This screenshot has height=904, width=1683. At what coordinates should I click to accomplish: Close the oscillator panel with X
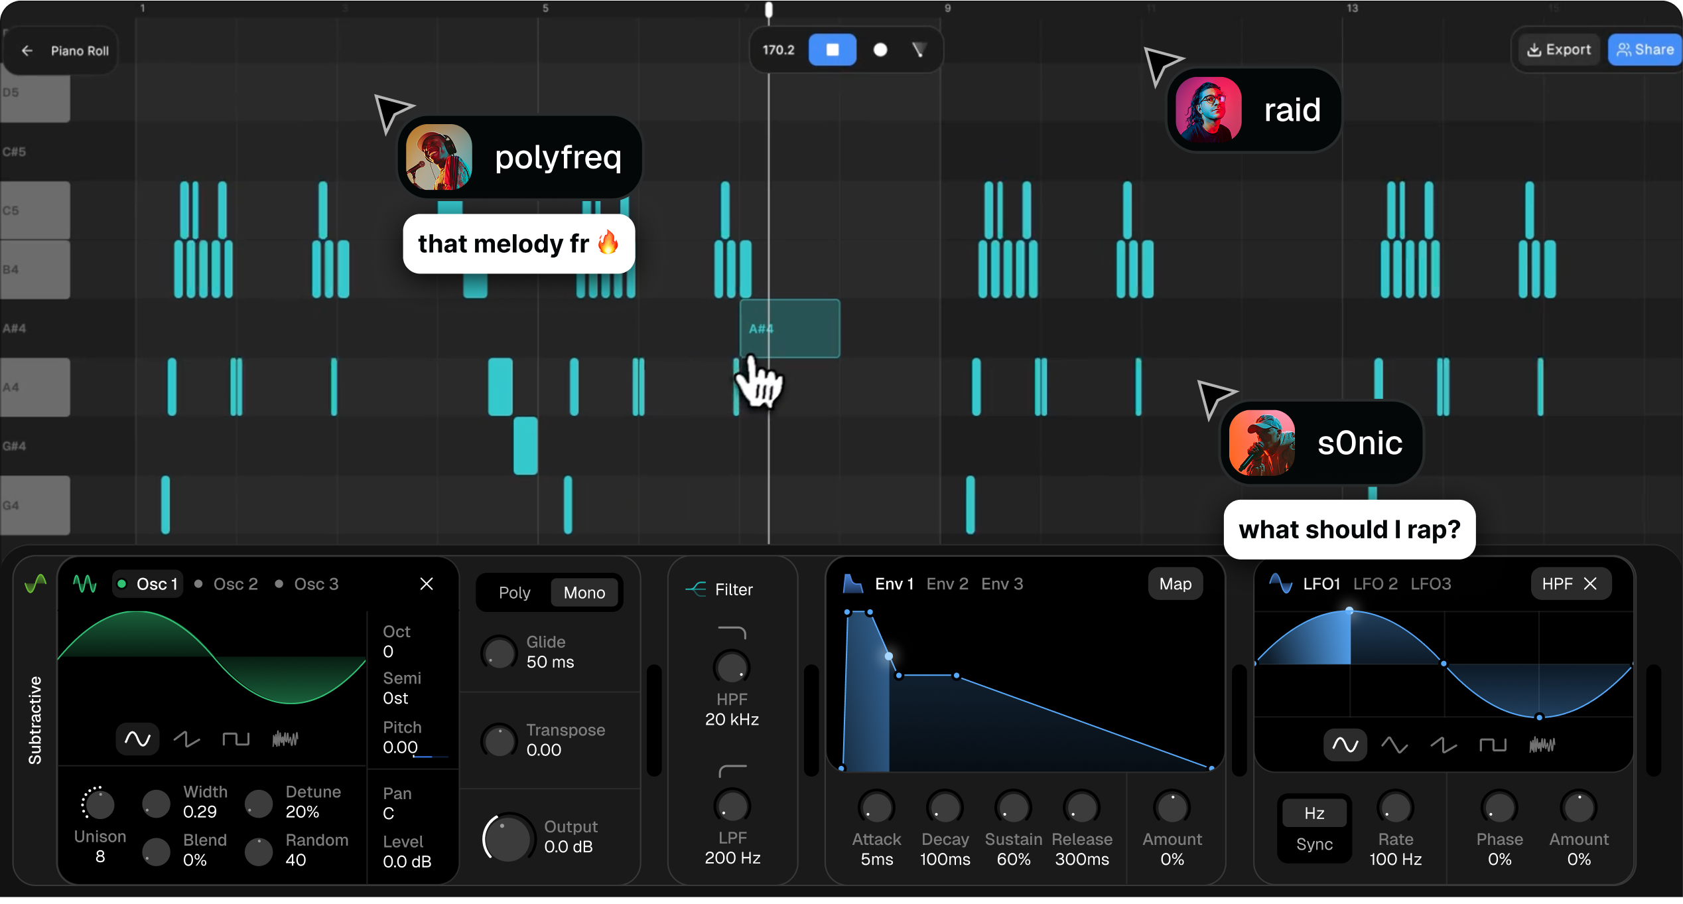[x=427, y=583]
